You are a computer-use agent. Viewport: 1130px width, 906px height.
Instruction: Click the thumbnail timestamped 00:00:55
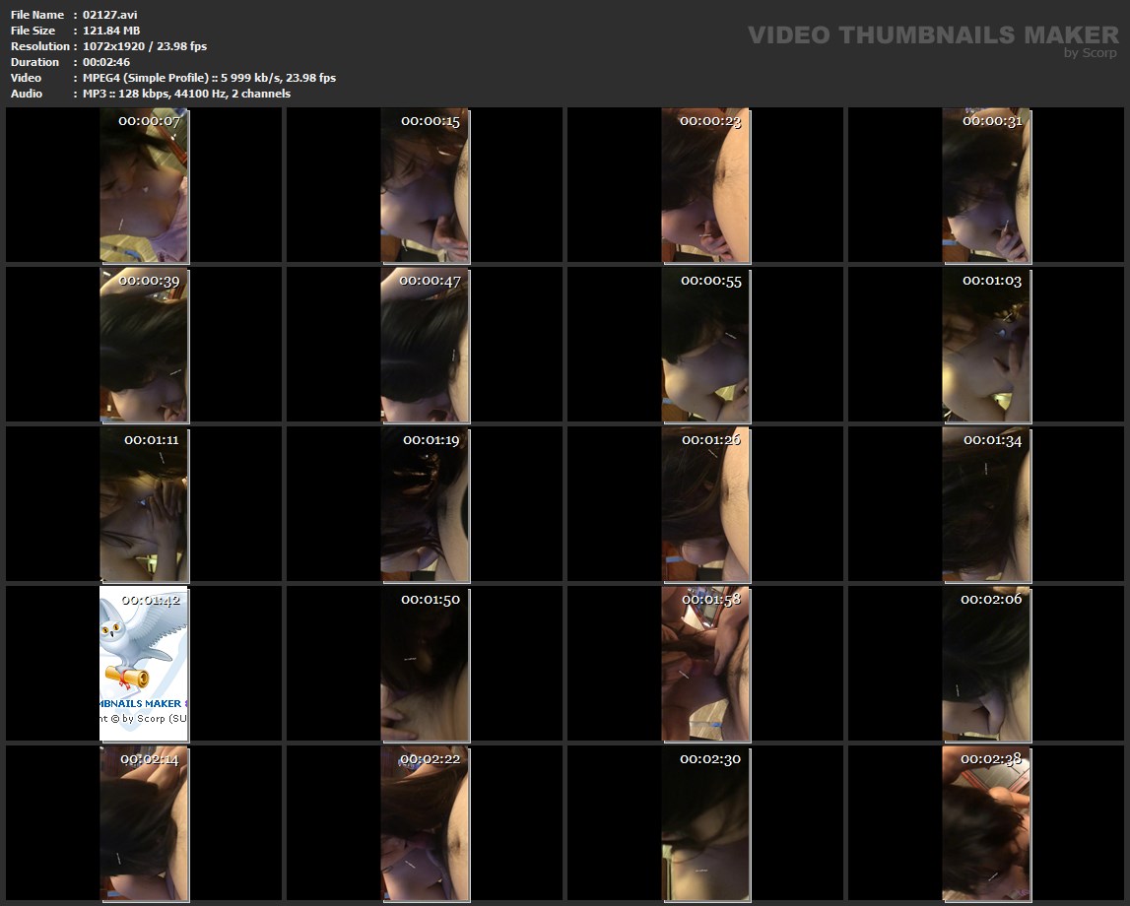point(705,345)
